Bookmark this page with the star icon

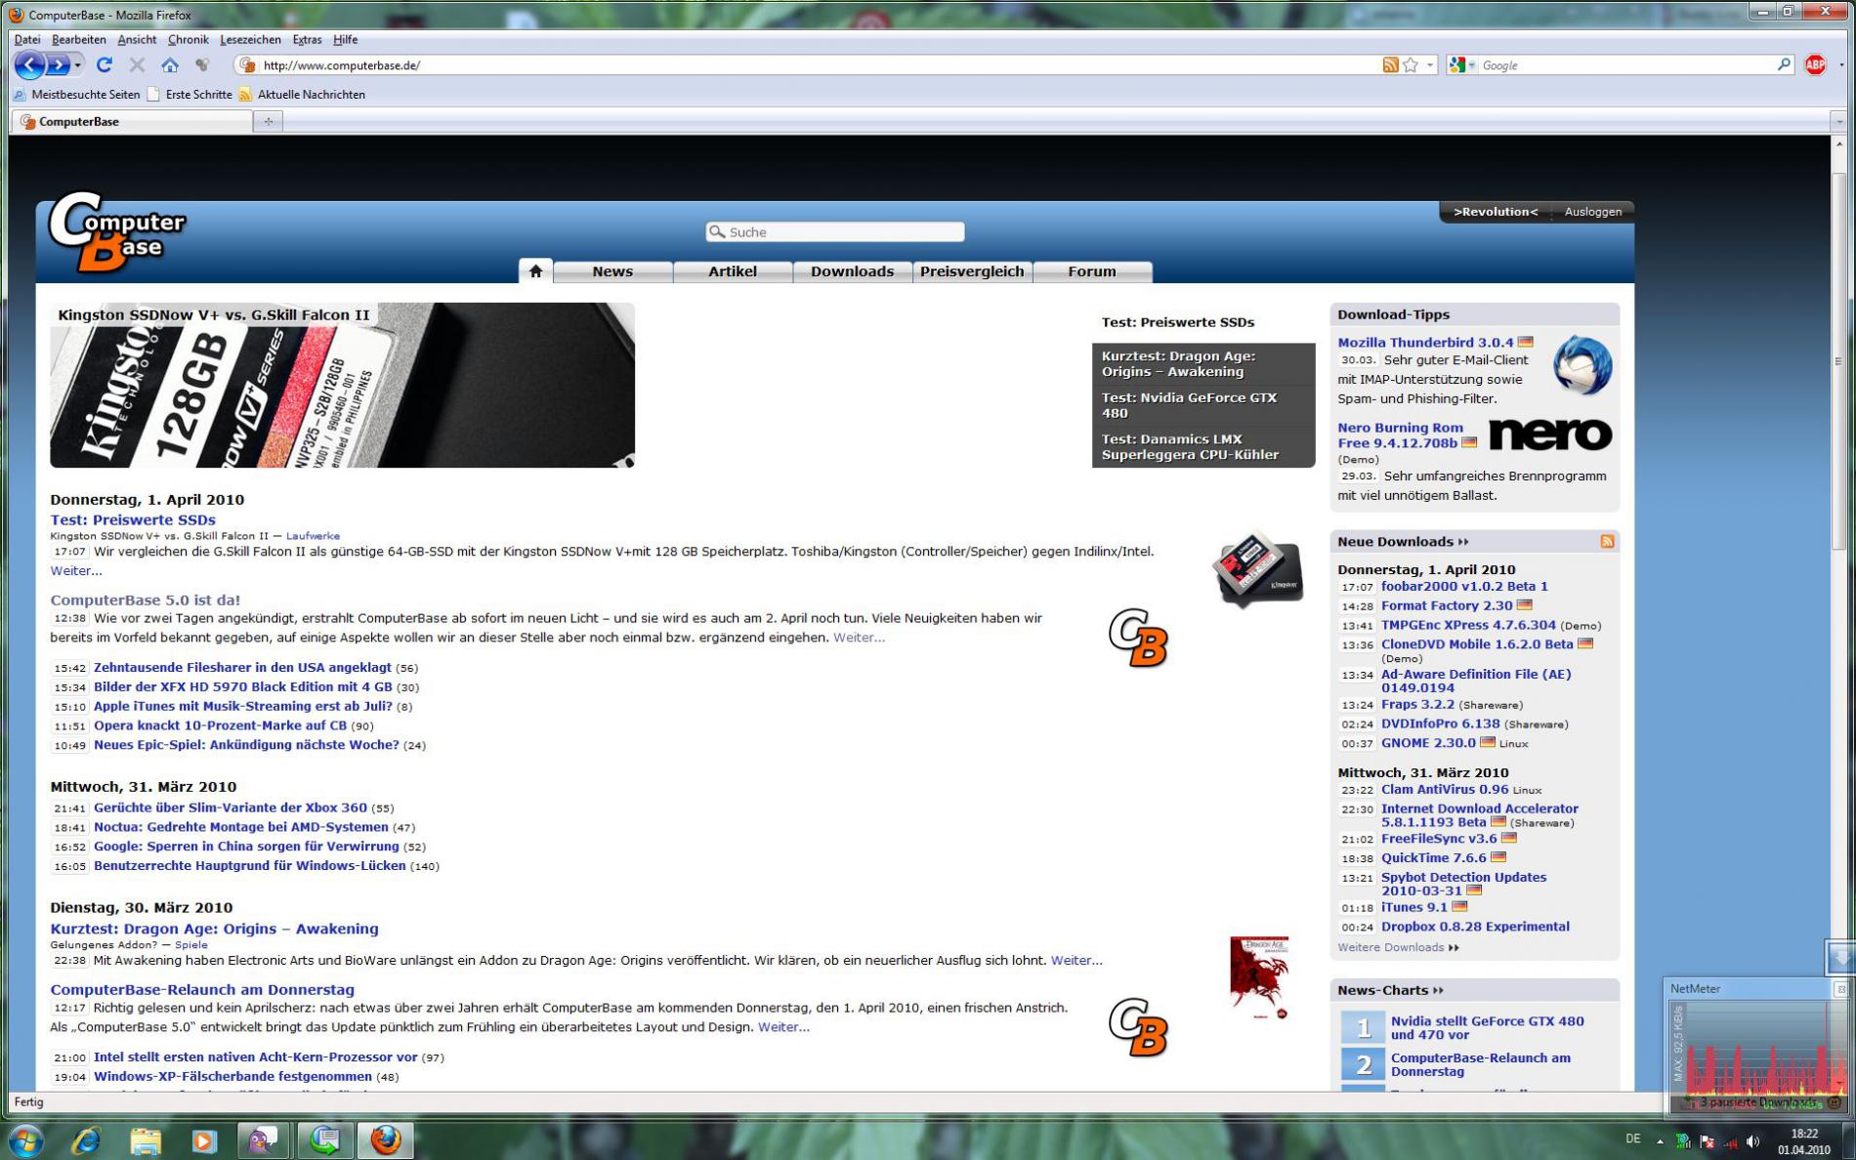coord(1411,65)
